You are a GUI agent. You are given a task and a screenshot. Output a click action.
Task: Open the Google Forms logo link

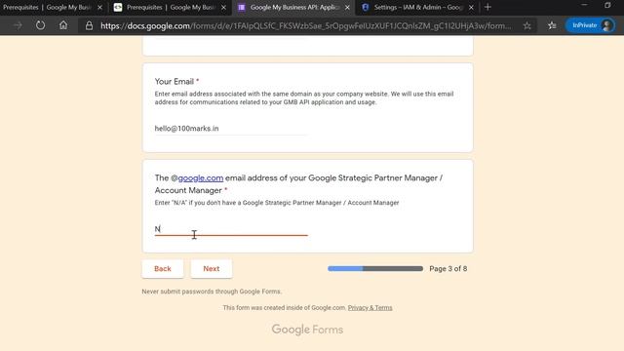coord(307,330)
